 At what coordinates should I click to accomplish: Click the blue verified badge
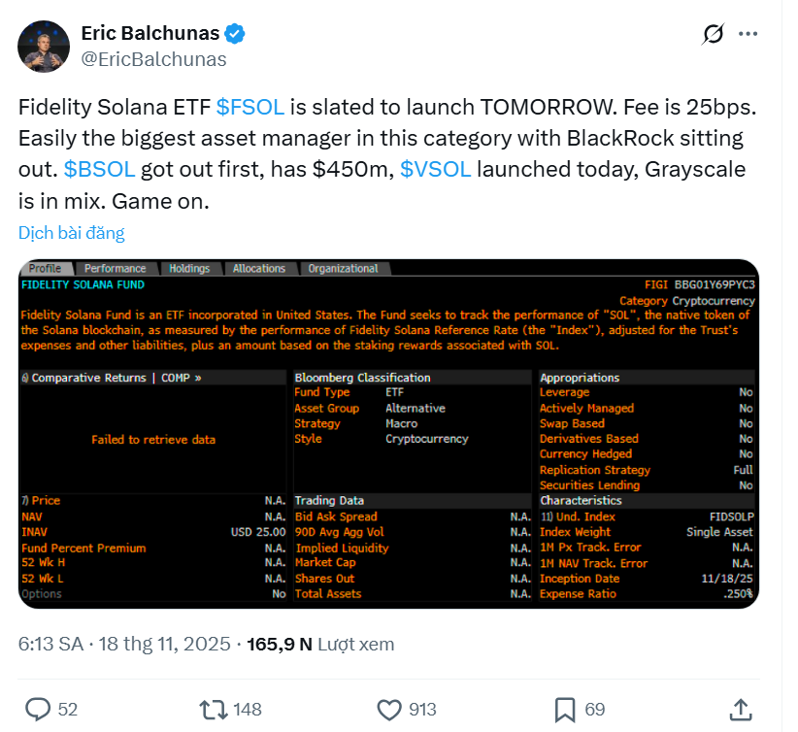[x=235, y=34]
